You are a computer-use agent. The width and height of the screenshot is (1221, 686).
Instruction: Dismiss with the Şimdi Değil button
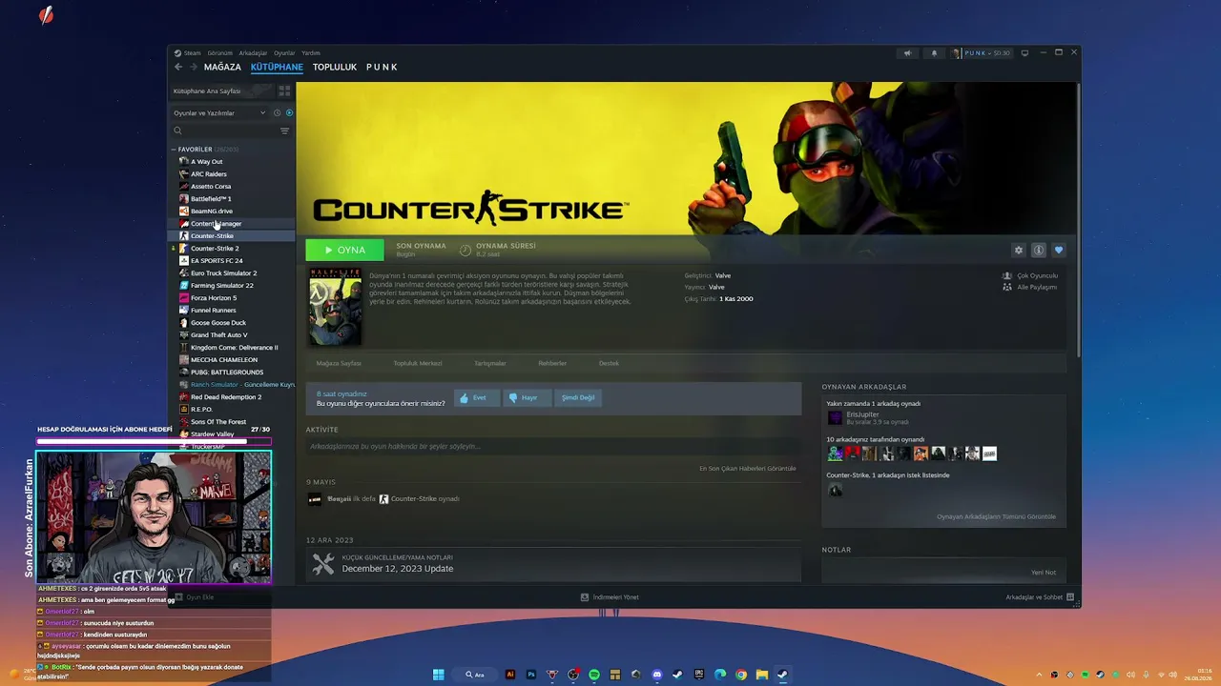click(578, 398)
